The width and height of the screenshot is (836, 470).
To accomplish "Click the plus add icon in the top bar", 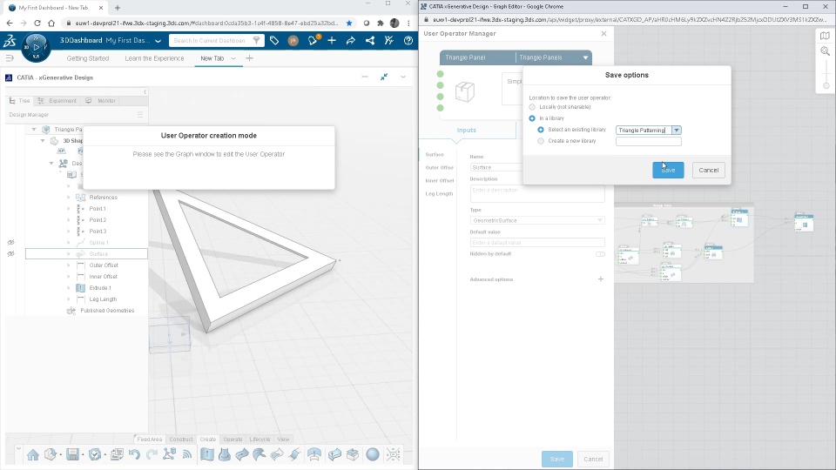I will pyautogui.click(x=332, y=41).
